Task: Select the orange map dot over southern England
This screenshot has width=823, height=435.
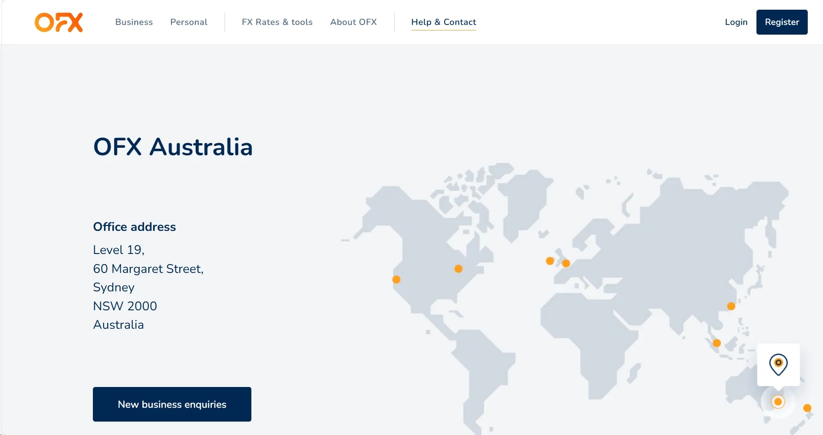Action: [x=566, y=263]
